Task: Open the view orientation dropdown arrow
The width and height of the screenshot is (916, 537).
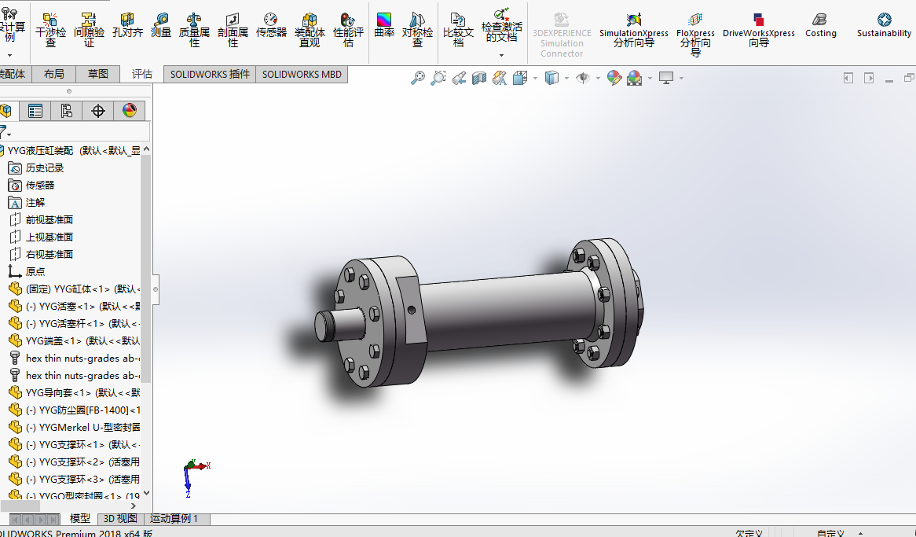Action: click(534, 78)
